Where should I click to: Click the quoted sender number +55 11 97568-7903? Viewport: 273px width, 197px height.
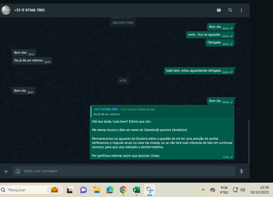coord(106,109)
